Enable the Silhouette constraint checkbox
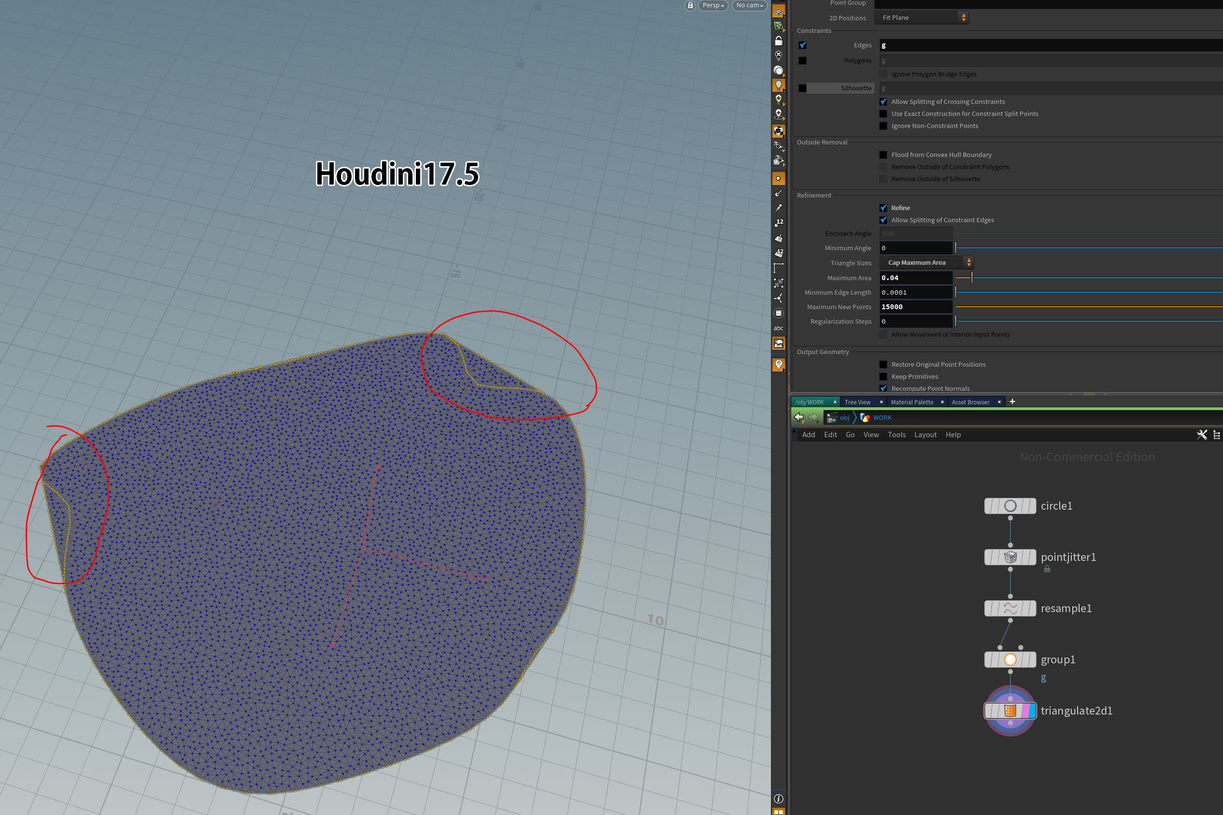Viewport: 1223px width, 815px height. 803,88
